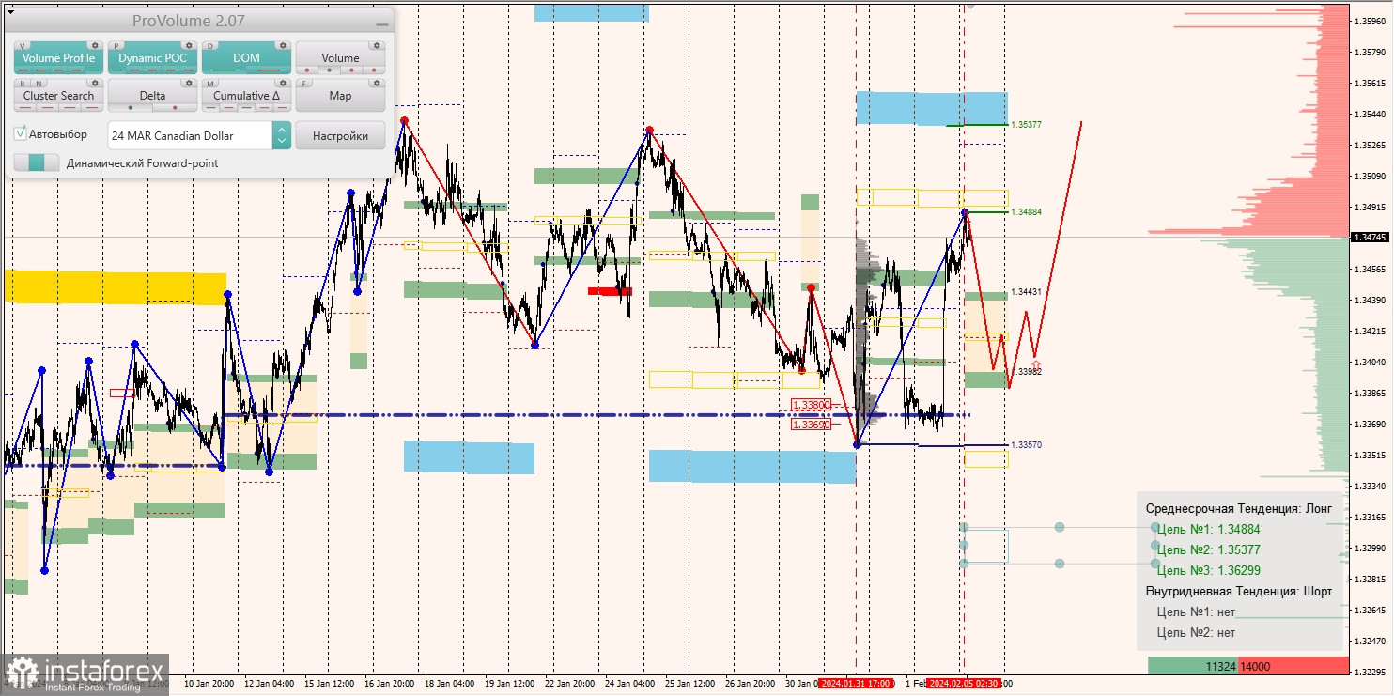The image size is (1394, 696).
Task: Open Volume indicator gear settings
Action: tap(376, 45)
